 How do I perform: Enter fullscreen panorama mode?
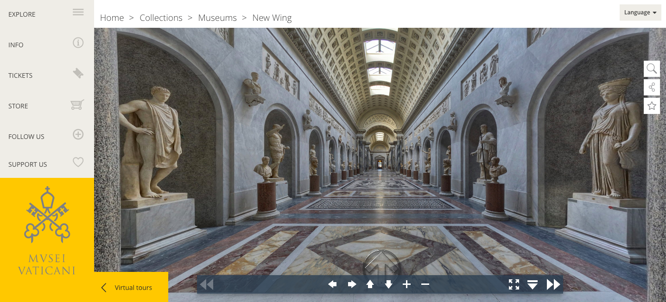click(x=514, y=284)
